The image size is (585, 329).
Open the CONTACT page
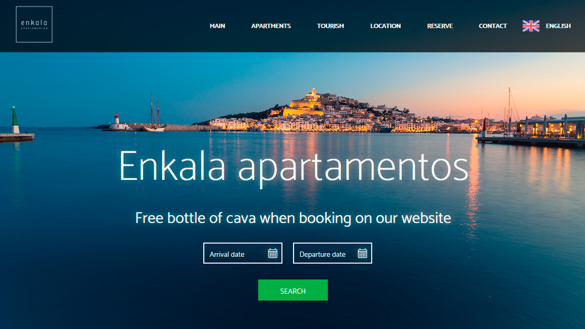pos(493,26)
